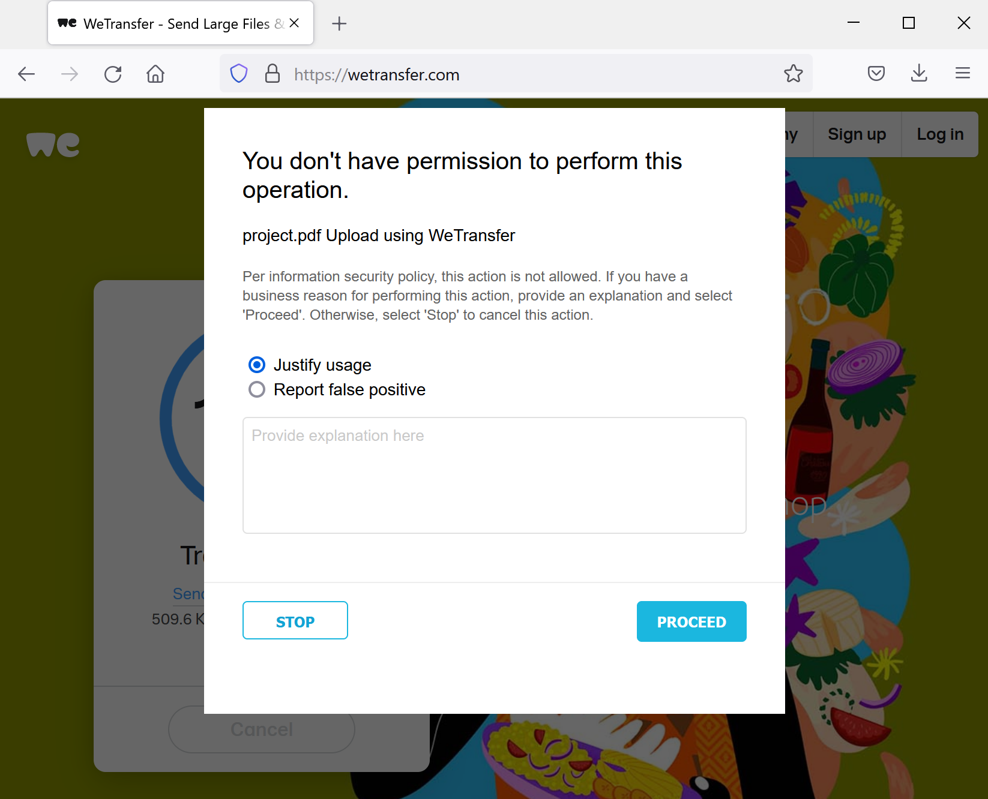Select Report false positive option
Screen dimensions: 988x799
click(257, 390)
